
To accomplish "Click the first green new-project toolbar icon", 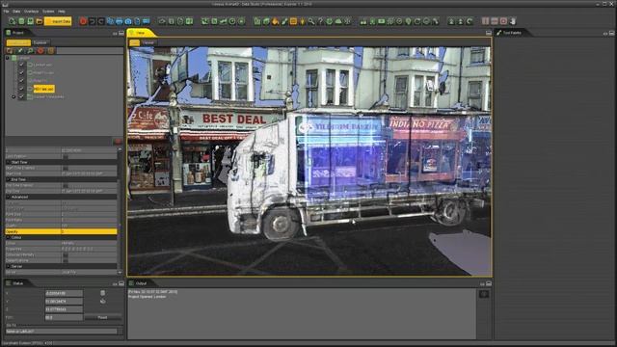I will pyautogui.click(x=13, y=21).
